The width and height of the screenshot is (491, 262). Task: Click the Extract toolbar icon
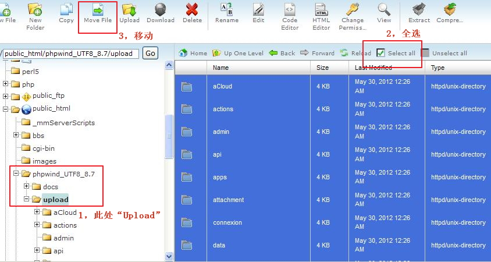(x=419, y=9)
